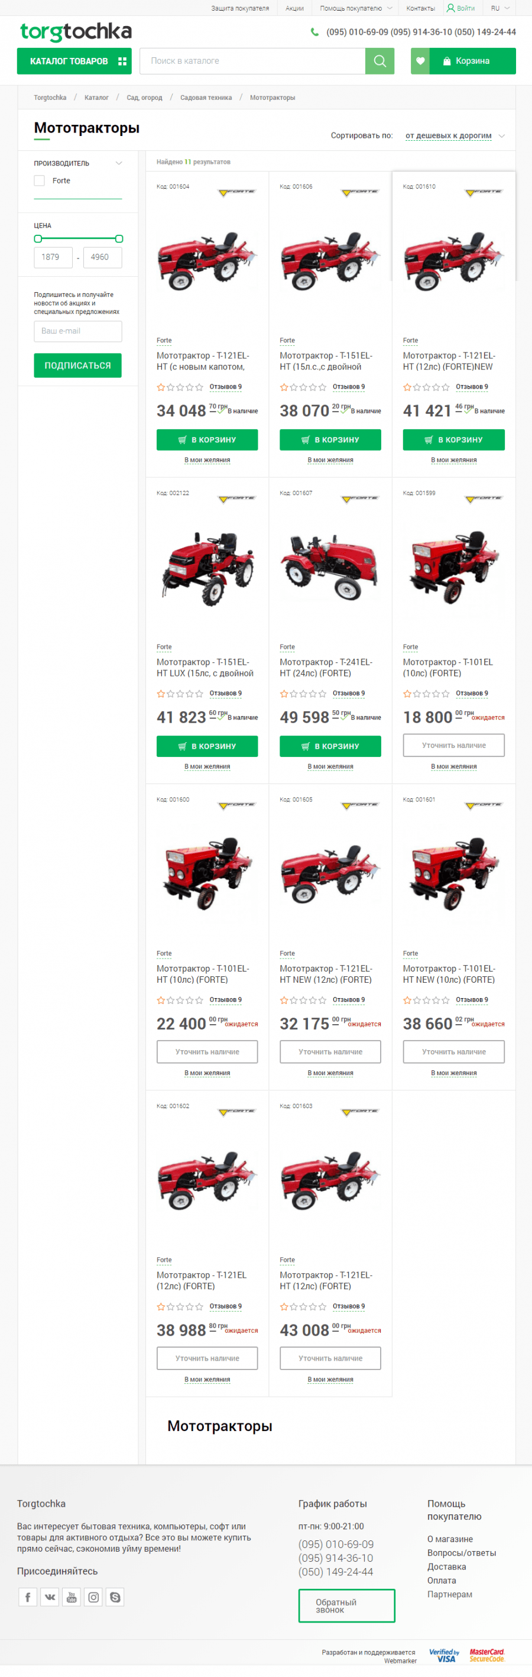The image size is (532, 1677).
Task: Check the Forte manufacturer checkbox
Action: point(39,181)
